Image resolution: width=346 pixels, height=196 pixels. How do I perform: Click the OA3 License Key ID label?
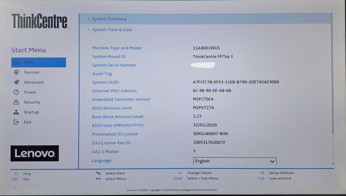(x=111, y=143)
